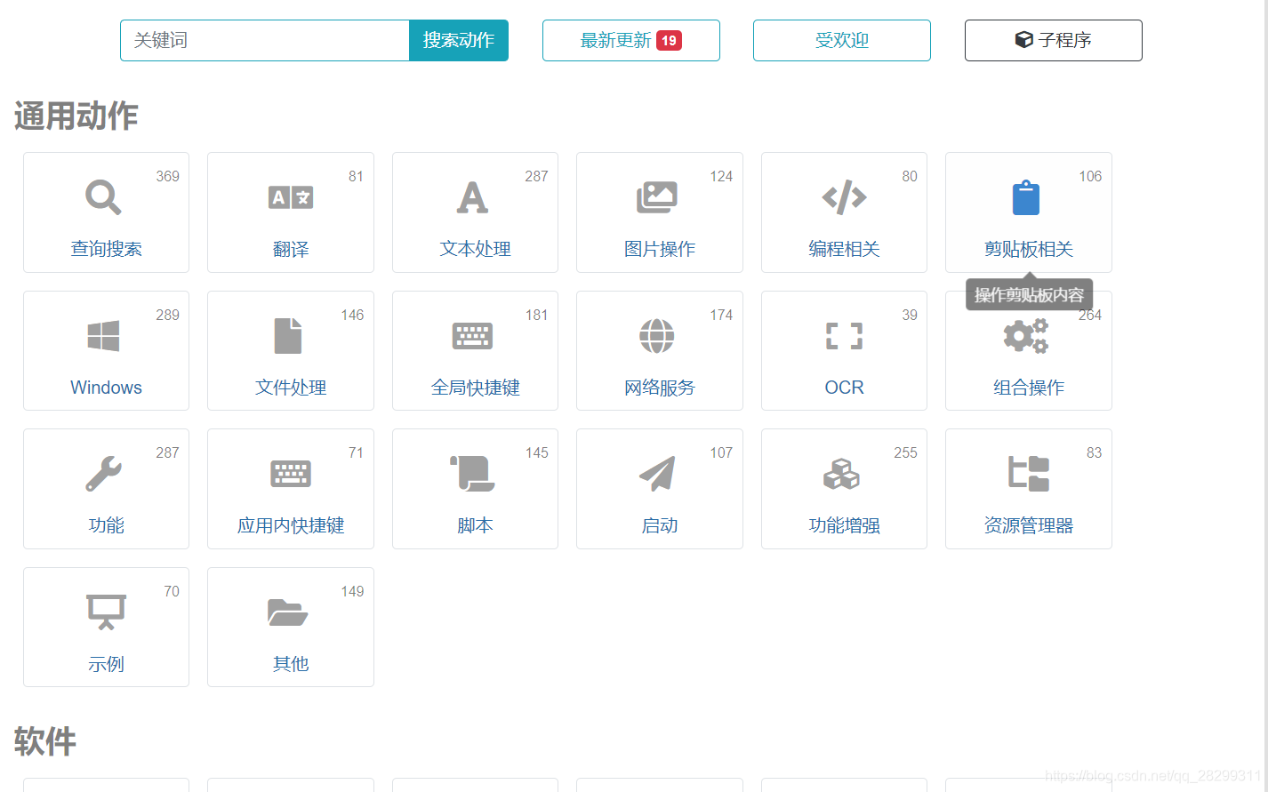
Task: Open the 剪贴板相关 category link
Action: point(1029,249)
